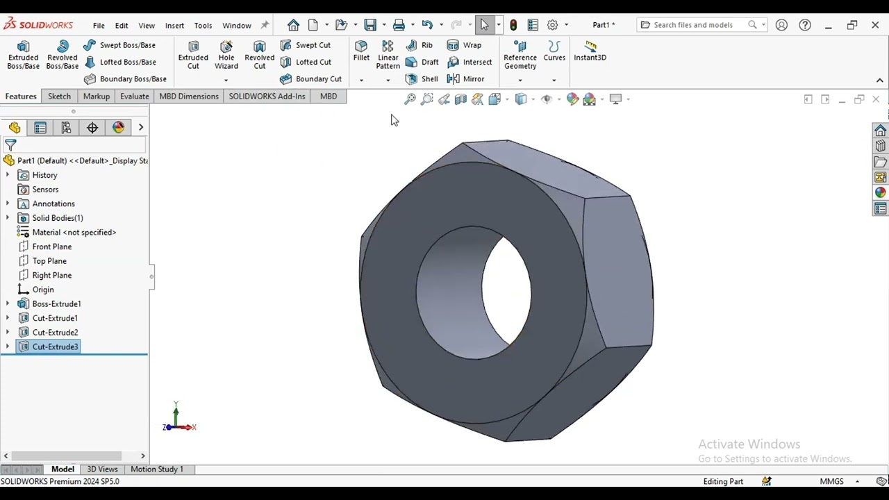Viewport: 889px width, 500px height.
Task: Toggle Instant3D mode
Action: 590,51
